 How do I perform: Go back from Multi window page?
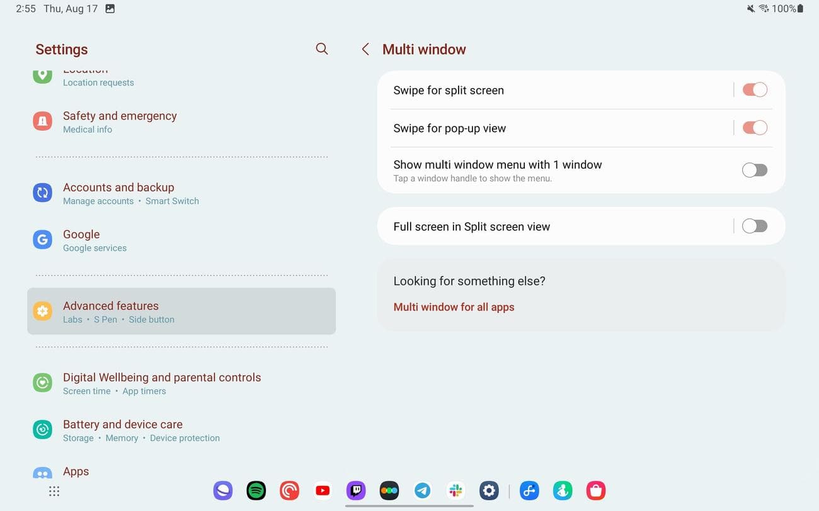click(x=365, y=49)
